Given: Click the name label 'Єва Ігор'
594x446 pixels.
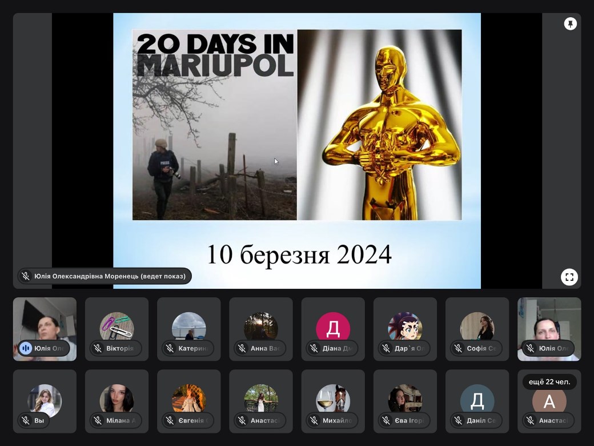Looking at the screenshot, I should pyautogui.click(x=409, y=420).
